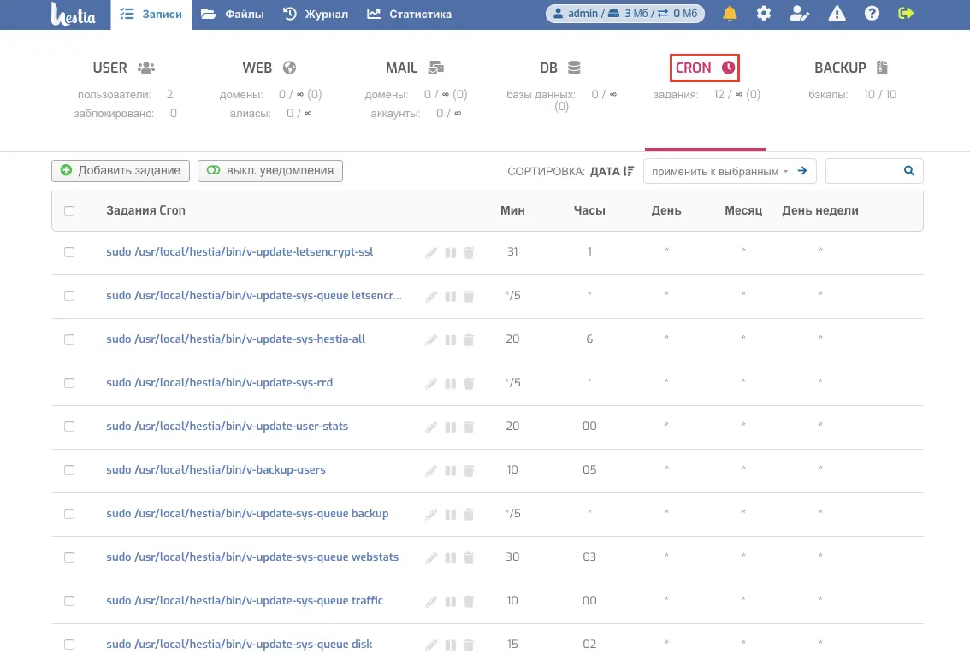Click the edit user profile icon
Image resolution: width=970 pixels, height=654 pixels.
tap(800, 14)
